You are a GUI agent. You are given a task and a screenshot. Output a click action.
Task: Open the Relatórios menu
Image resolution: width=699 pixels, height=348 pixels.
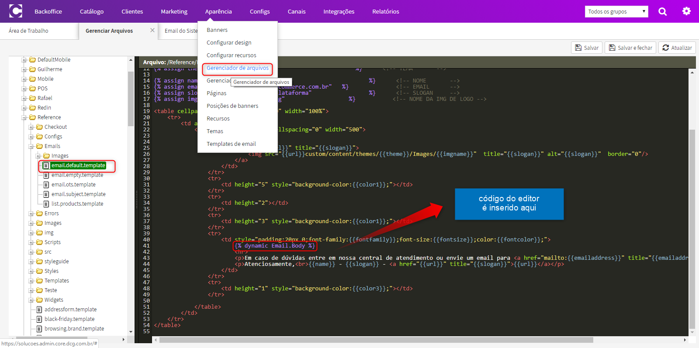point(386,11)
